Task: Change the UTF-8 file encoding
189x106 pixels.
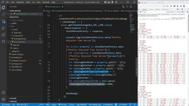Action: pos(41,105)
